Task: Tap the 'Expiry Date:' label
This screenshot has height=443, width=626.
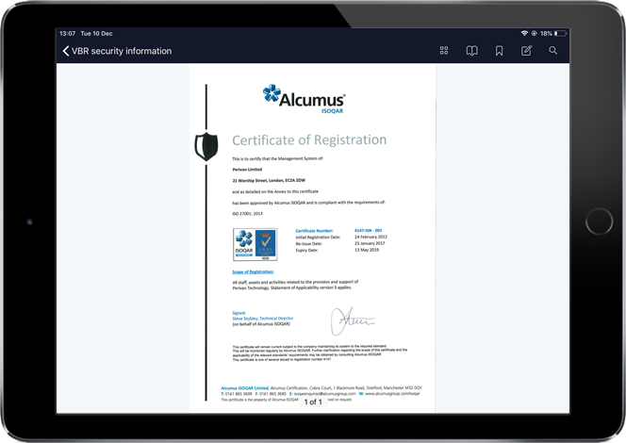Action: [x=306, y=250]
